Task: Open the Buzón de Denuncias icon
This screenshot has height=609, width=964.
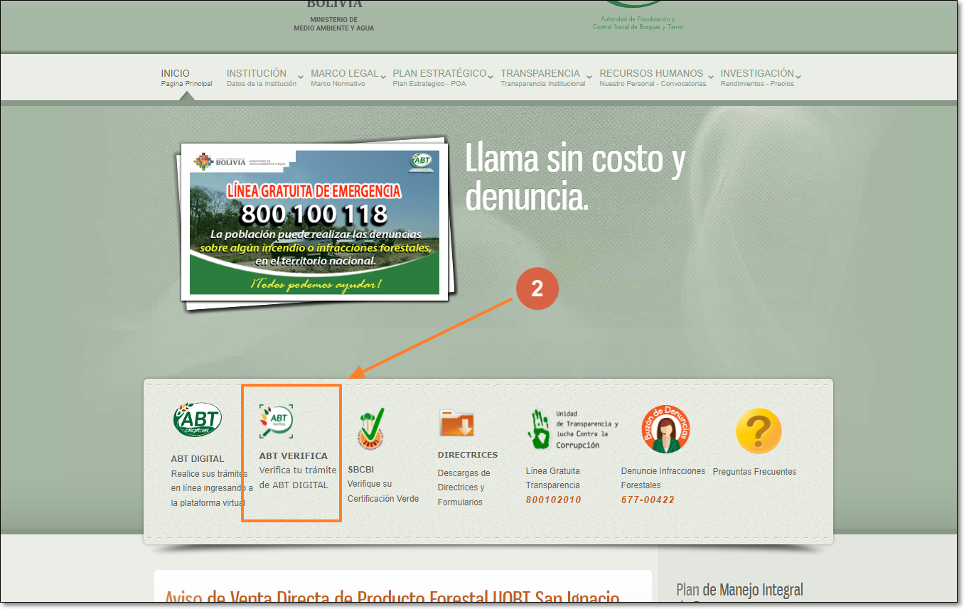Action: pyautogui.click(x=665, y=429)
